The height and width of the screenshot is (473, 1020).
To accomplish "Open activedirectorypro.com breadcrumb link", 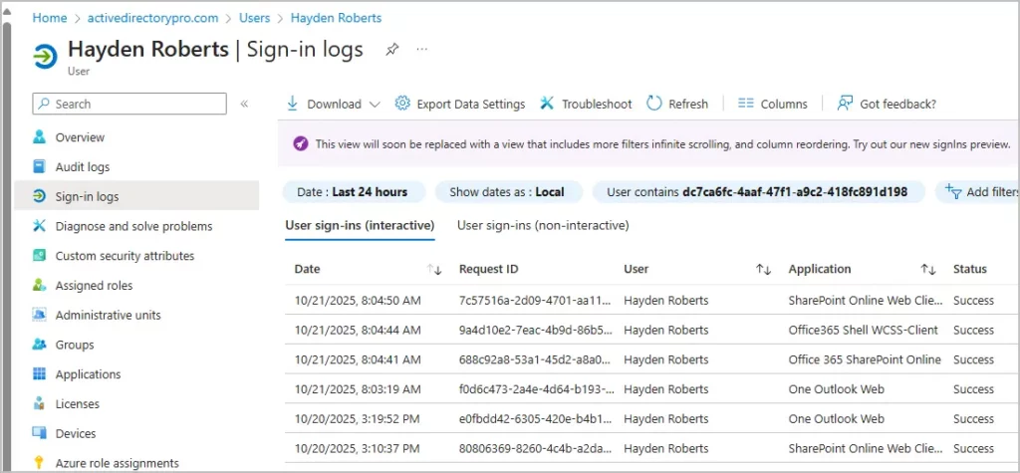I will click(152, 18).
